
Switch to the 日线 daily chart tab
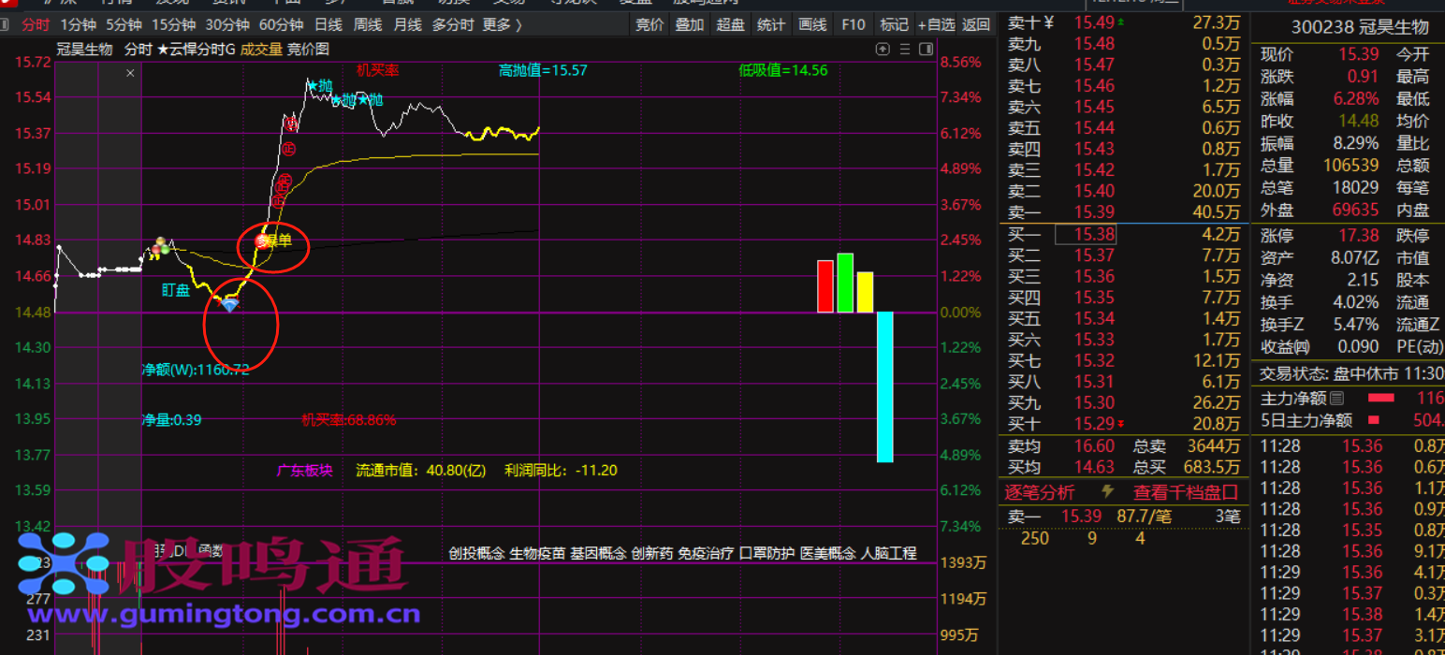[x=328, y=25]
